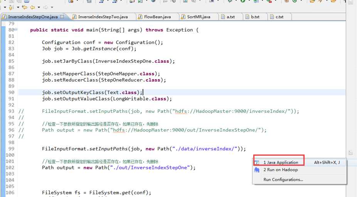
Task: Close the InverseIndexStepOne.java tab
Action: (x=62, y=17)
